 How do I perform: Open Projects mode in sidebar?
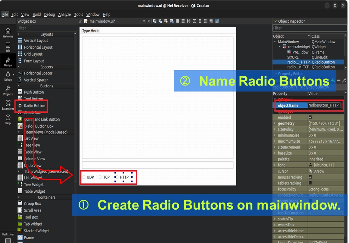coord(8,91)
